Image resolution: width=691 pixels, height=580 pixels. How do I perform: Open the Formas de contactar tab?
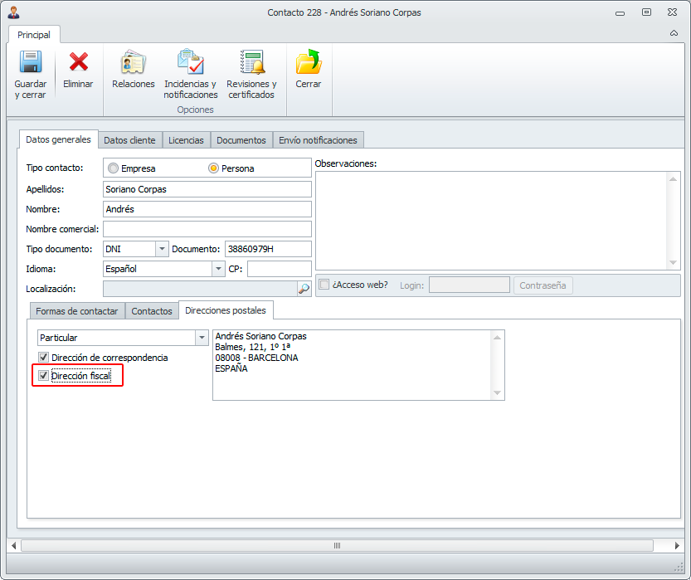click(77, 311)
